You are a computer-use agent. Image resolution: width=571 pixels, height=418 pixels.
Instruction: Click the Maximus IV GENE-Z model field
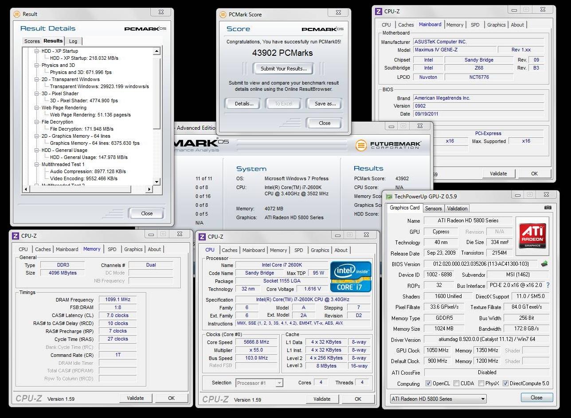click(454, 50)
